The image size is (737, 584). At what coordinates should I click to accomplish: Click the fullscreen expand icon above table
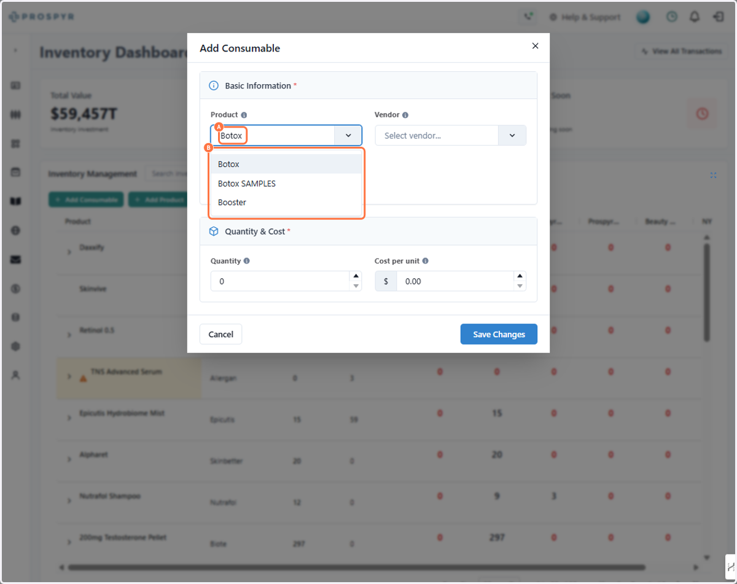pyautogui.click(x=713, y=176)
